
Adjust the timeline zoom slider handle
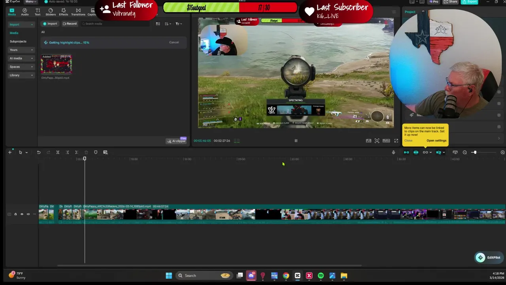tap(474, 152)
